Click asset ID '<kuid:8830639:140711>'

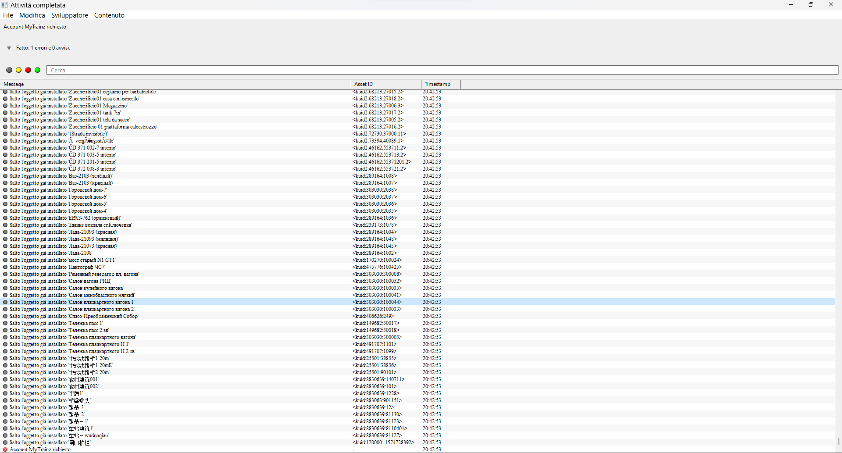coord(378,379)
